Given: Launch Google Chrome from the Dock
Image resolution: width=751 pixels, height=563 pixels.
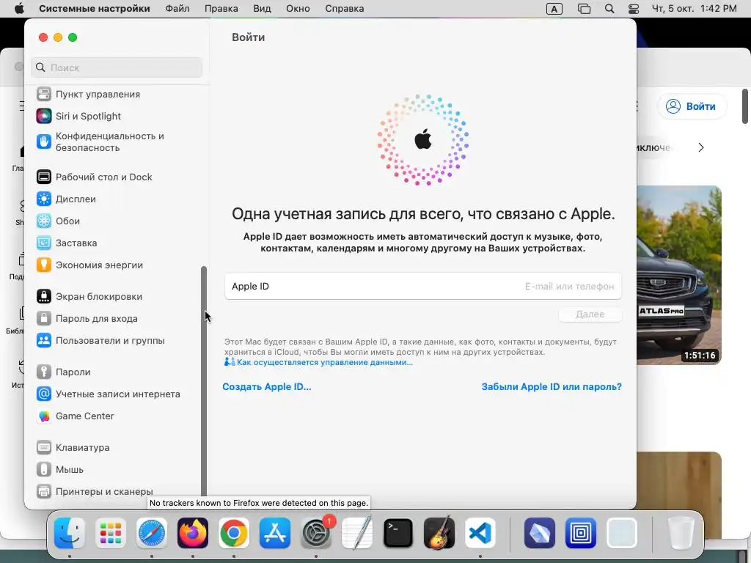Looking at the screenshot, I should (234, 533).
